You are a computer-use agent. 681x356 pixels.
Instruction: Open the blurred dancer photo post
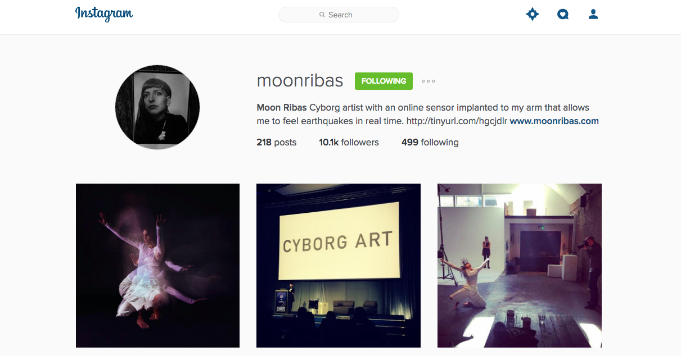[157, 266]
